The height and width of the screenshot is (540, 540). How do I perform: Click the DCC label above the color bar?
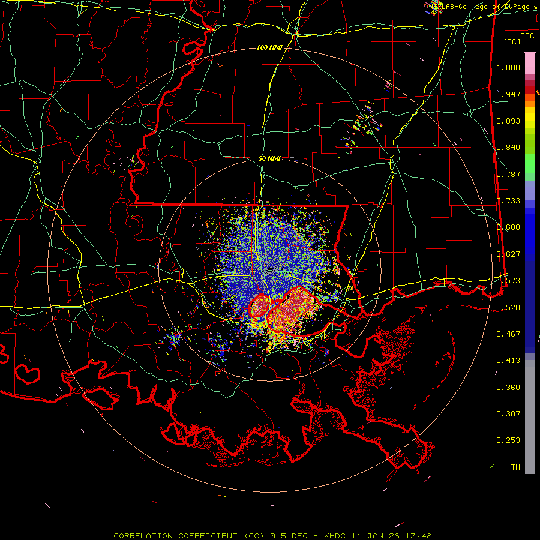coord(527,36)
